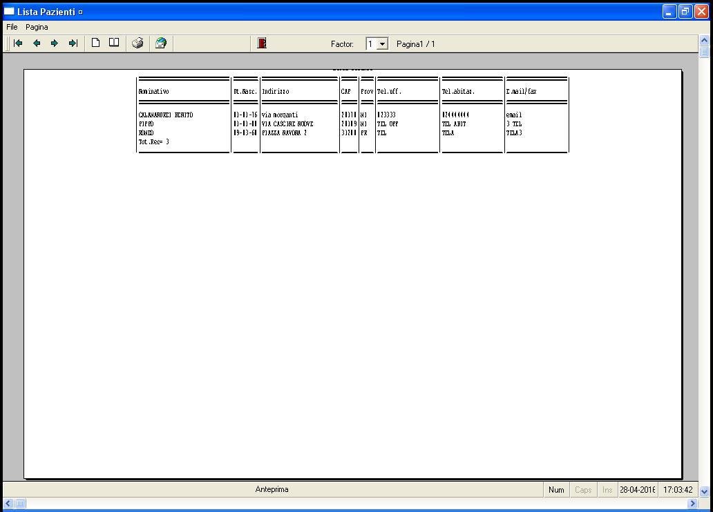This screenshot has height=512, width=713.
Task: Click the "3 TEL" cell in the E.mail/fax column
Action: (514, 124)
